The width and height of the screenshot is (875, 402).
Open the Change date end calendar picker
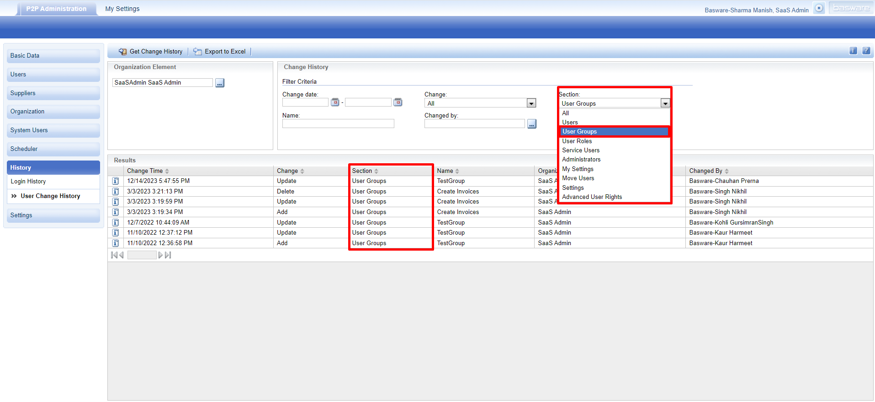click(x=398, y=102)
